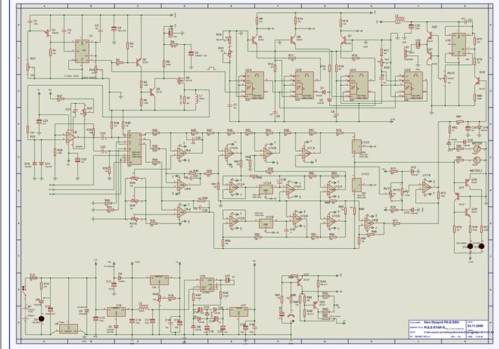Screen dimensions: 499x349
Task: Select the L1 search coil inductor
Action: (x=198, y=99)
